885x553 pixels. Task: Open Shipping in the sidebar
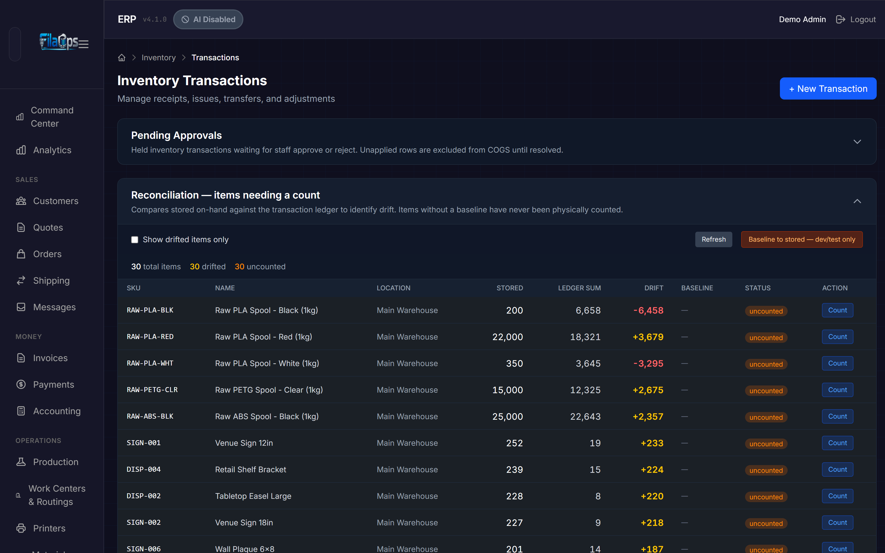coord(52,281)
